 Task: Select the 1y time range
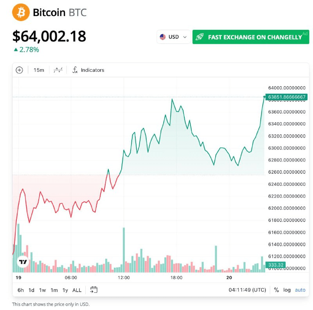coord(65,290)
